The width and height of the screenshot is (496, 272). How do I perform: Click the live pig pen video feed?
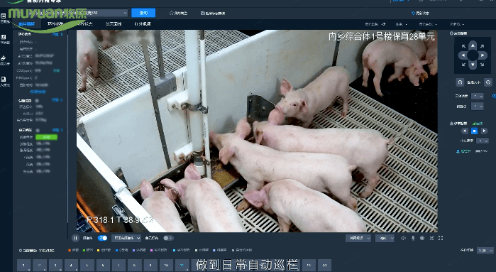[257, 131]
